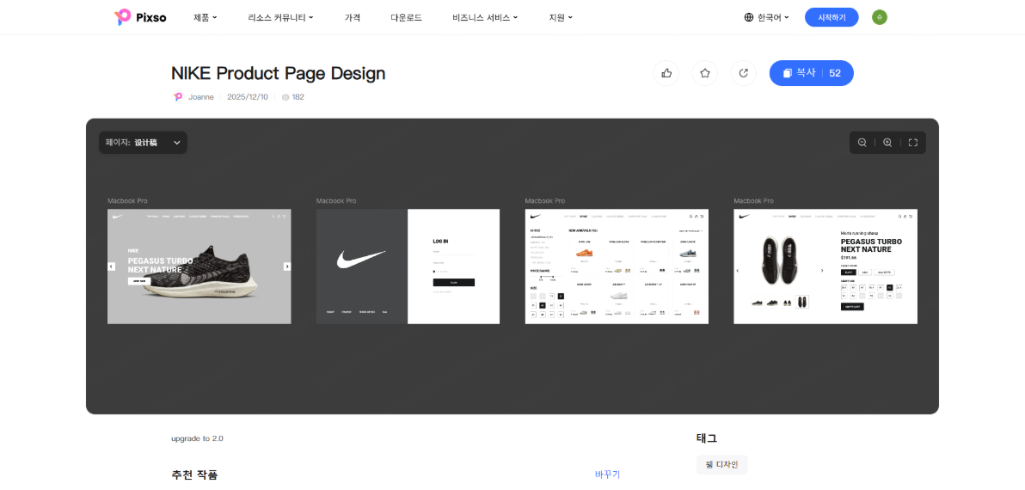Click Joanne's author avatar icon
This screenshot has width=1025, height=490.
click(178, 96)
